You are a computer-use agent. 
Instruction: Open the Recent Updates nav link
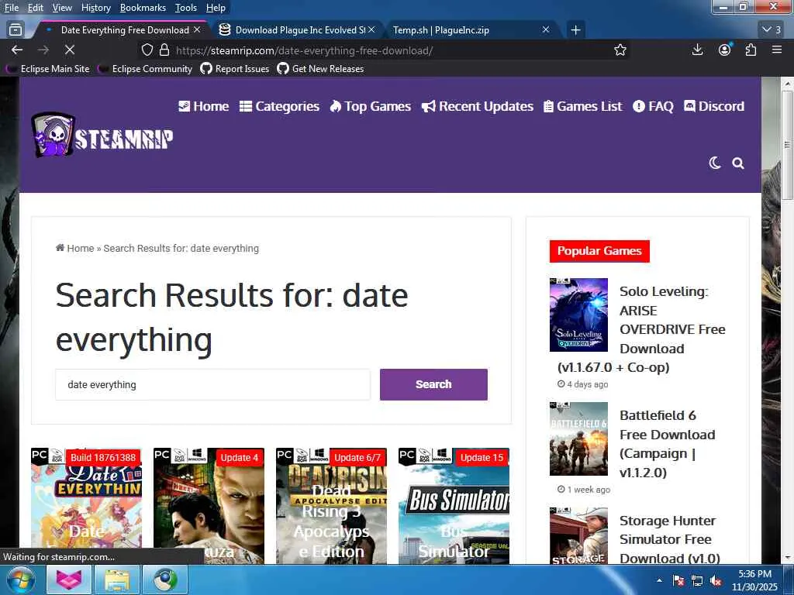coord(478,106)
